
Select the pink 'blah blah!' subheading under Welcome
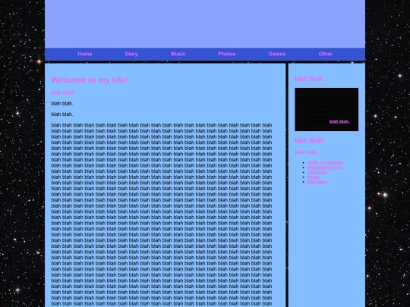pyautogui.click(x=63, y=92)
